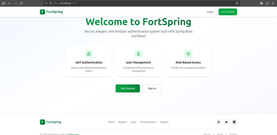Click "Complete profile and account management" text
The image size is (277, 135).
pos(138,69)
